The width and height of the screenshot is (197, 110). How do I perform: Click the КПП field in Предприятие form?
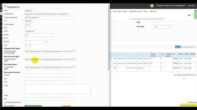click(29, 21)
